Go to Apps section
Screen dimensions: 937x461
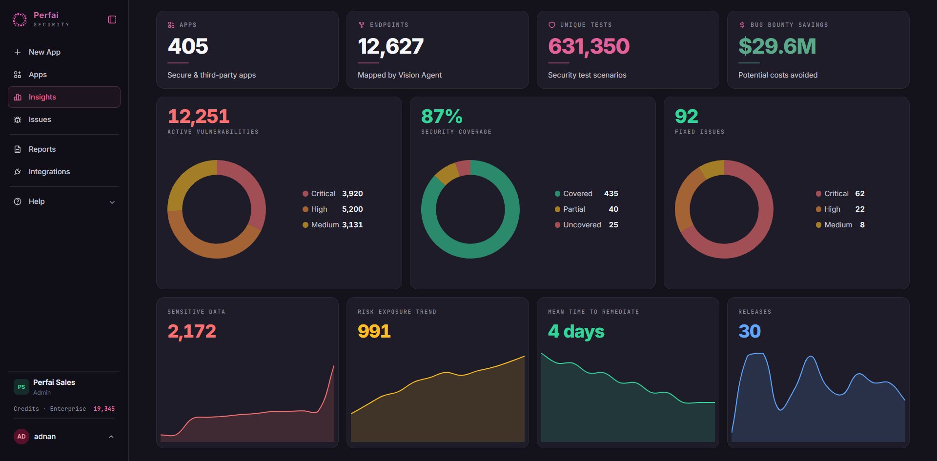click(x=64, y=75)
